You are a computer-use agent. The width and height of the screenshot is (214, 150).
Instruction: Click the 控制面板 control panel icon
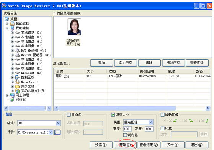tap(18, 77)
